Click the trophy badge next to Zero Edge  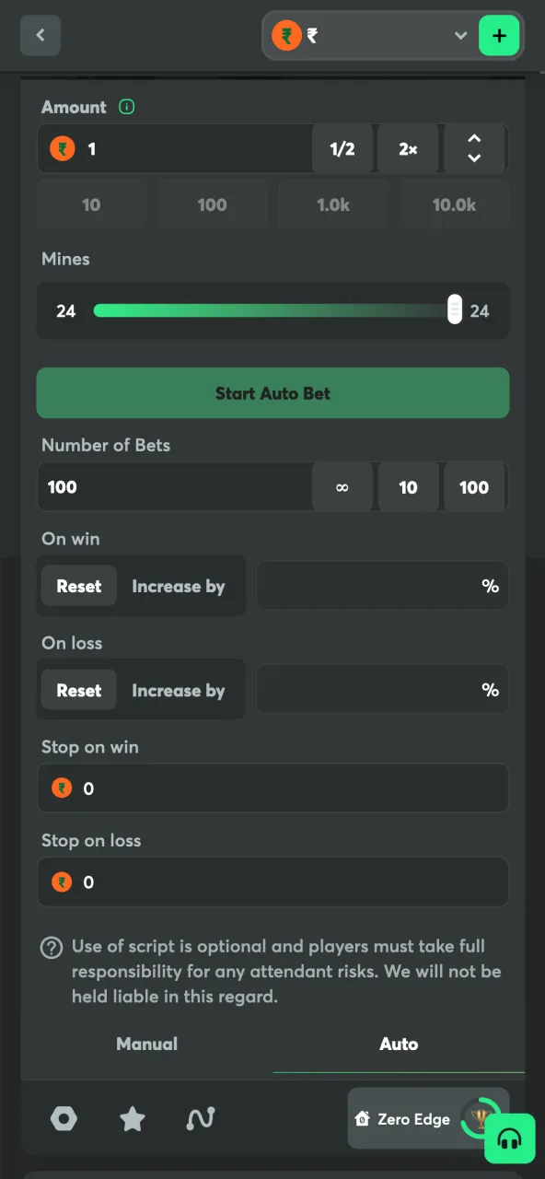pos(482,1119)
